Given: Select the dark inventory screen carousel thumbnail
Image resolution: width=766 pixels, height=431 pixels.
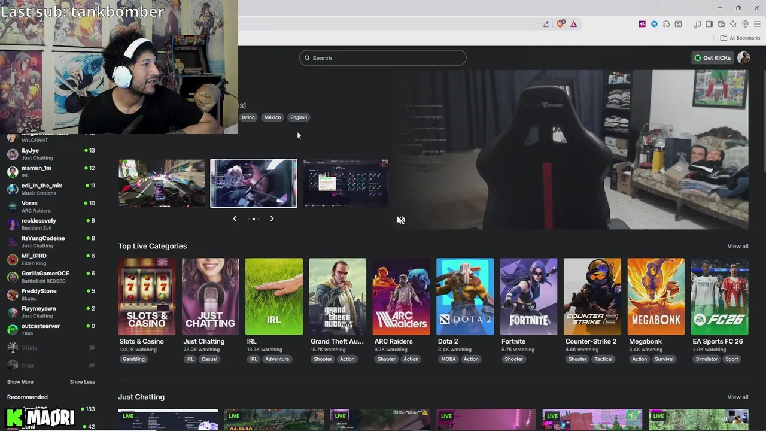Looking at the screenshot, I should click(345, 183).
